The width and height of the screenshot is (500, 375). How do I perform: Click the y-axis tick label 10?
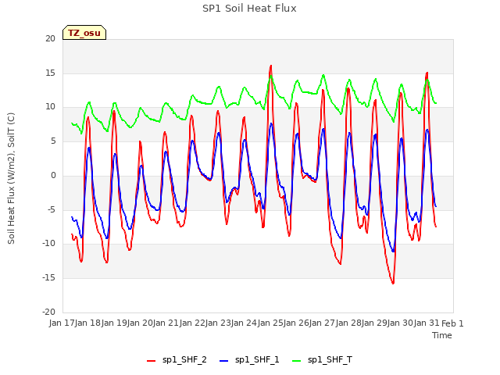click(50, 107)
